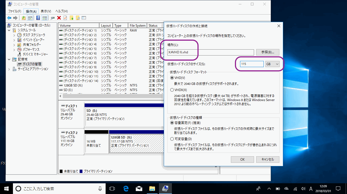Open File Explorer from the taskbar
Viewport: 347px width, 194px height.
pyautogui.click(x=152, y=189)
